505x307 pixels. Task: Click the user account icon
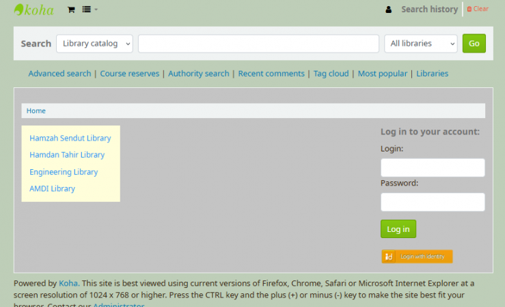coord(389,10)
